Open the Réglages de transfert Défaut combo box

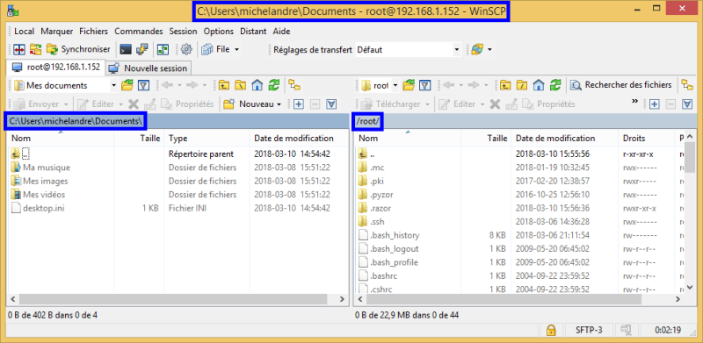(x=408, y=50)
